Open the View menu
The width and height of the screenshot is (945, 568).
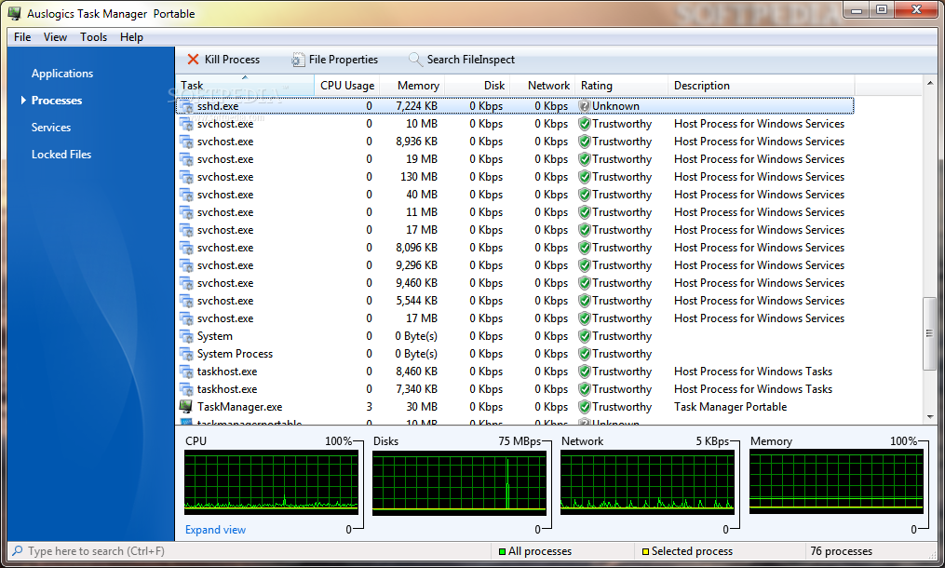pos(55,37)
